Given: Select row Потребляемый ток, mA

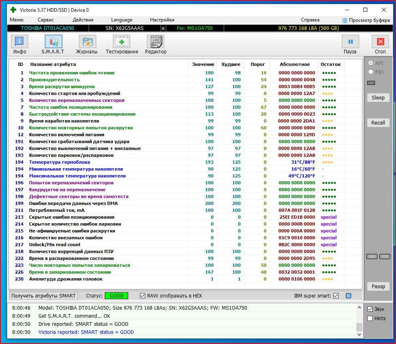Looking at the screenshot, I should [186, 210].
